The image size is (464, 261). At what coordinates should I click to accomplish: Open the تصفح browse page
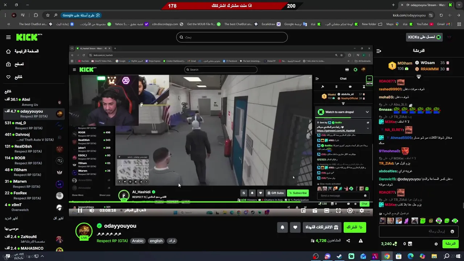15,64
